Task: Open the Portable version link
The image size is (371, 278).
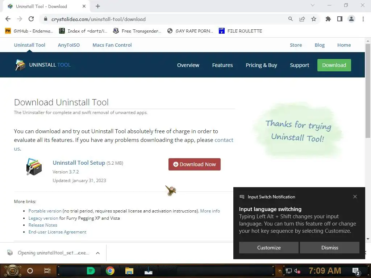Action: [x=45, y=211]
